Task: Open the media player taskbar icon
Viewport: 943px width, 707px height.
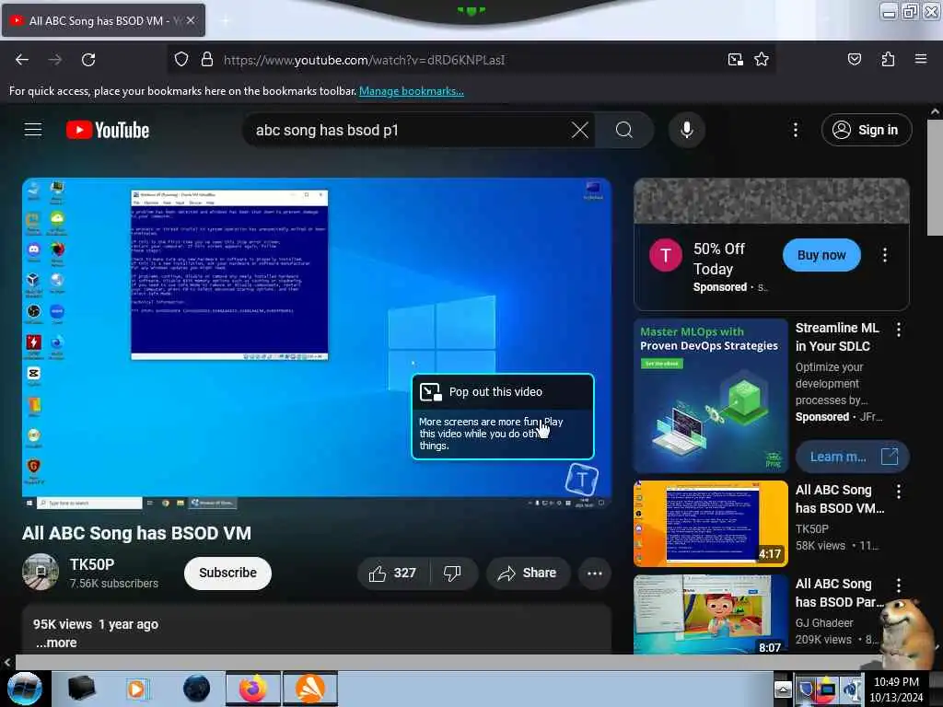Action: tap(138, 689)
